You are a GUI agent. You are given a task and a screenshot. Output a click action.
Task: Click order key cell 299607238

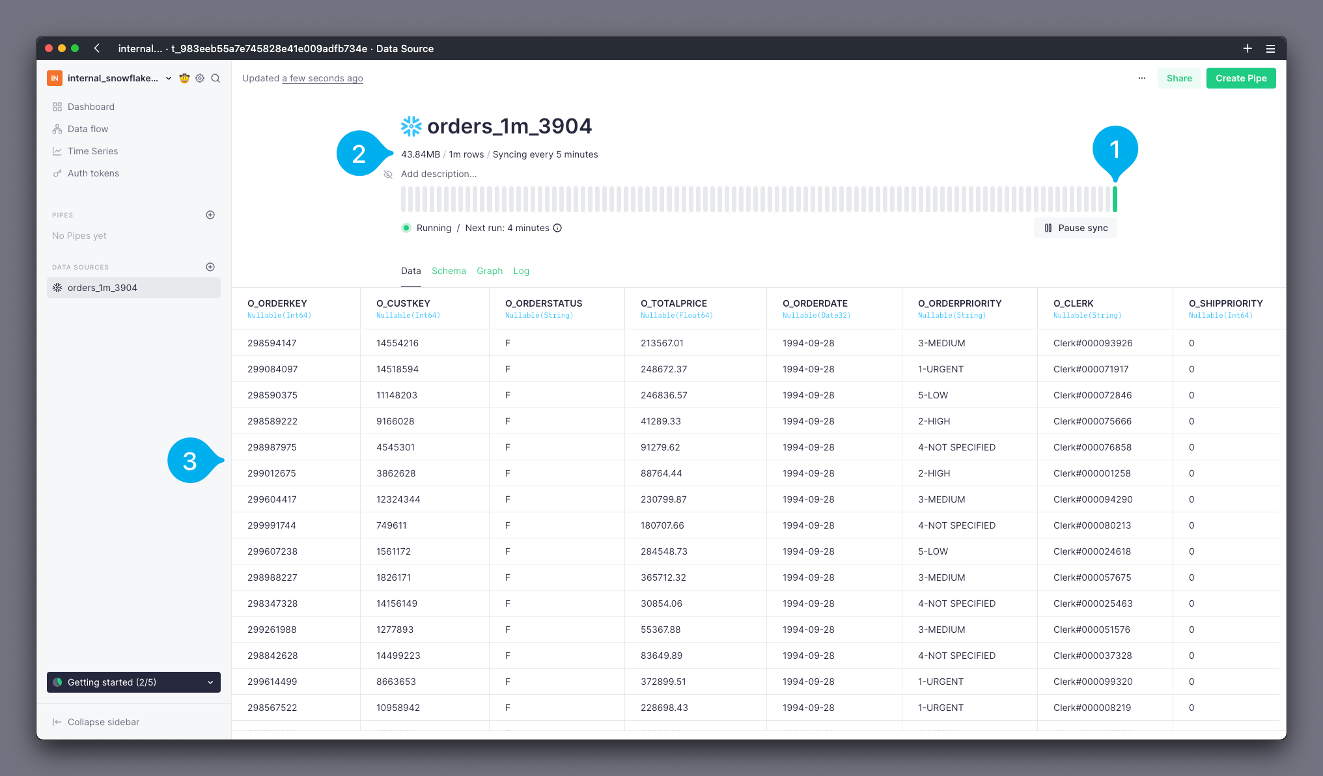[296, 551]
